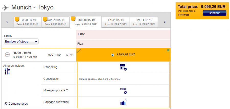Select the 9.095,26 EUR fare radio button
The image size is (230, 109).
113,55
